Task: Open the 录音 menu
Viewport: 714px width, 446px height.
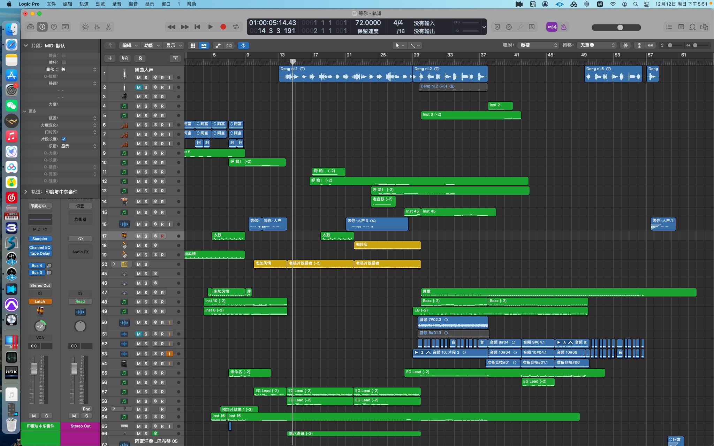Action: point(117,4)
